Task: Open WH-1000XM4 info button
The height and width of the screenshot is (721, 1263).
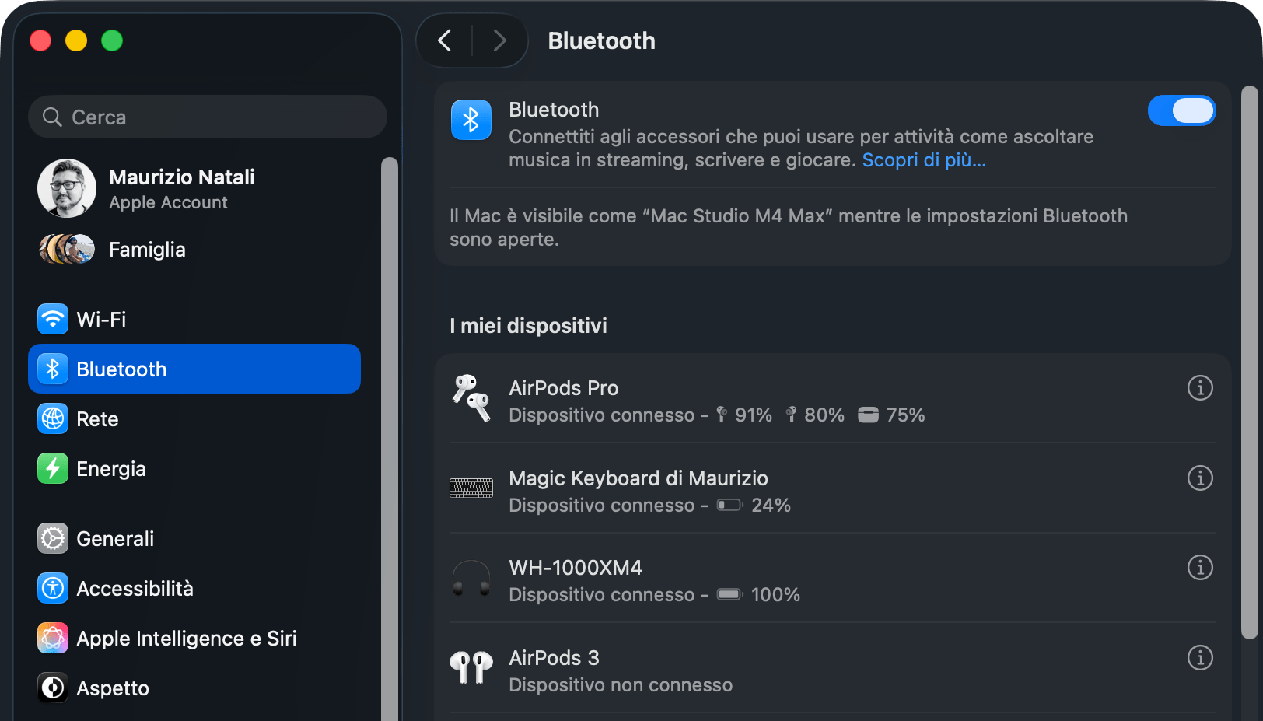Action: pyautogui.click(x=1200, y=568)
